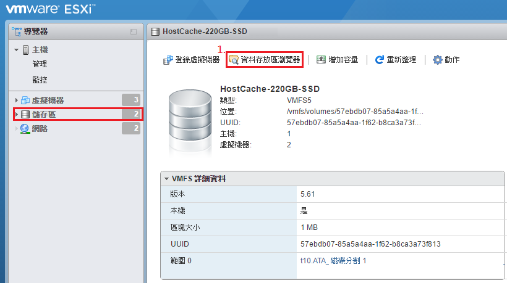Screen dimensions: 507x283
Task: Select Networking (網路) in navigator
Action: 40,129
